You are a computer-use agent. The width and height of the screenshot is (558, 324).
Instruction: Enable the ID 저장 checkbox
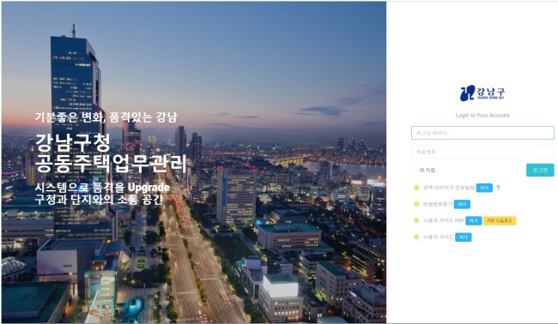coord(415,171)
